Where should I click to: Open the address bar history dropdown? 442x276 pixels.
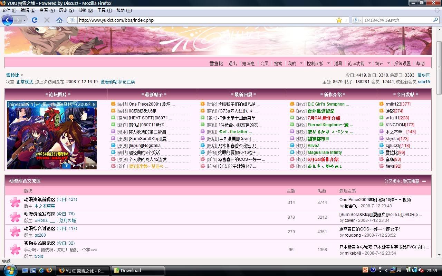point(346,20)
